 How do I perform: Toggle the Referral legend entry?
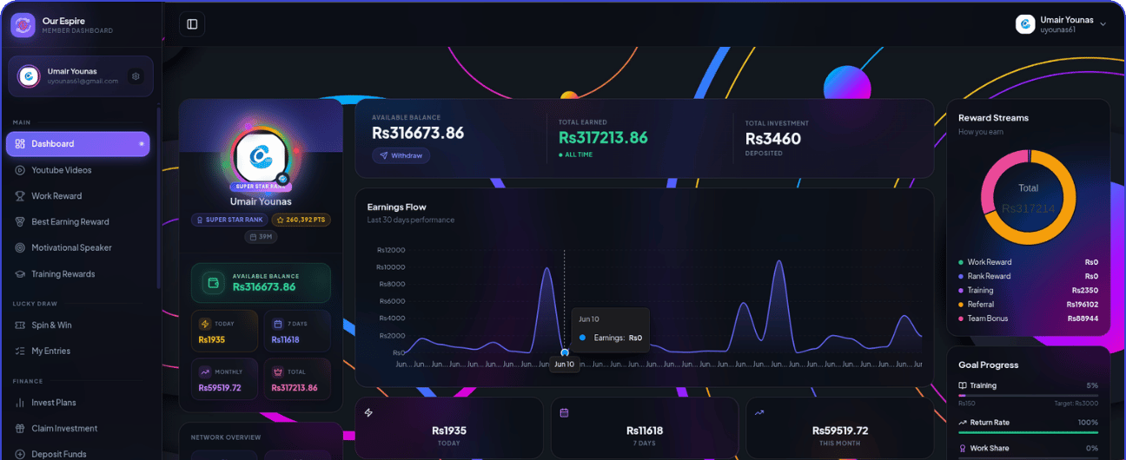pos(1028,305)
